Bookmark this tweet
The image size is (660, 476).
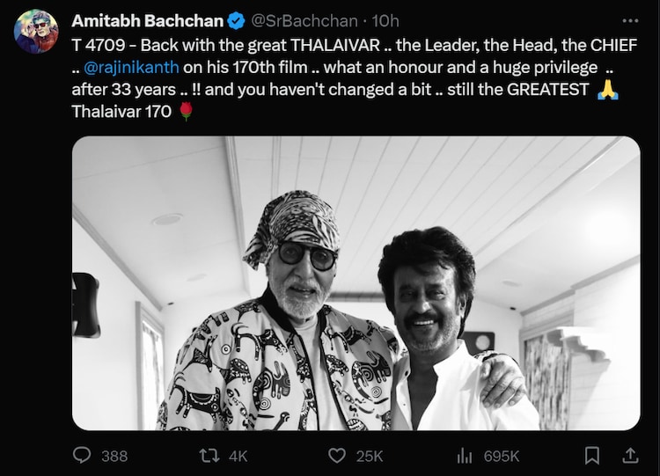[592, 455]
